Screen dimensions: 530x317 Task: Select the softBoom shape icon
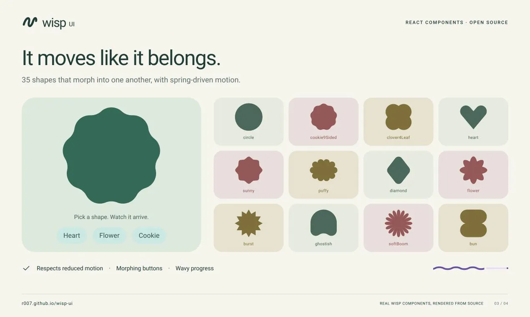click(399, 223)
